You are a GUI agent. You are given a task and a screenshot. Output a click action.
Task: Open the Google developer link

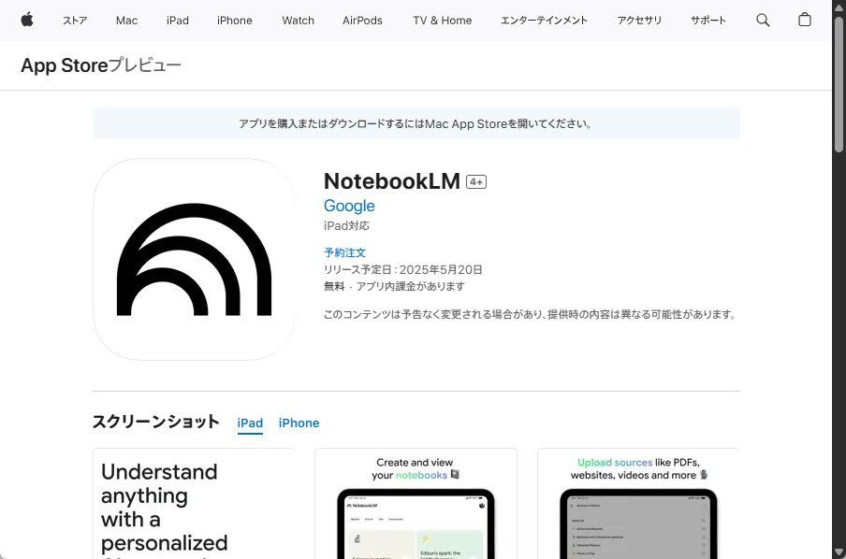(x=349, y=206)
